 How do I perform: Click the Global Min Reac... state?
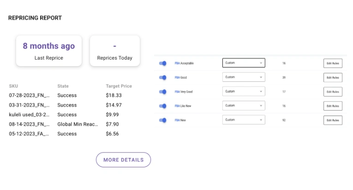[78, 124]
